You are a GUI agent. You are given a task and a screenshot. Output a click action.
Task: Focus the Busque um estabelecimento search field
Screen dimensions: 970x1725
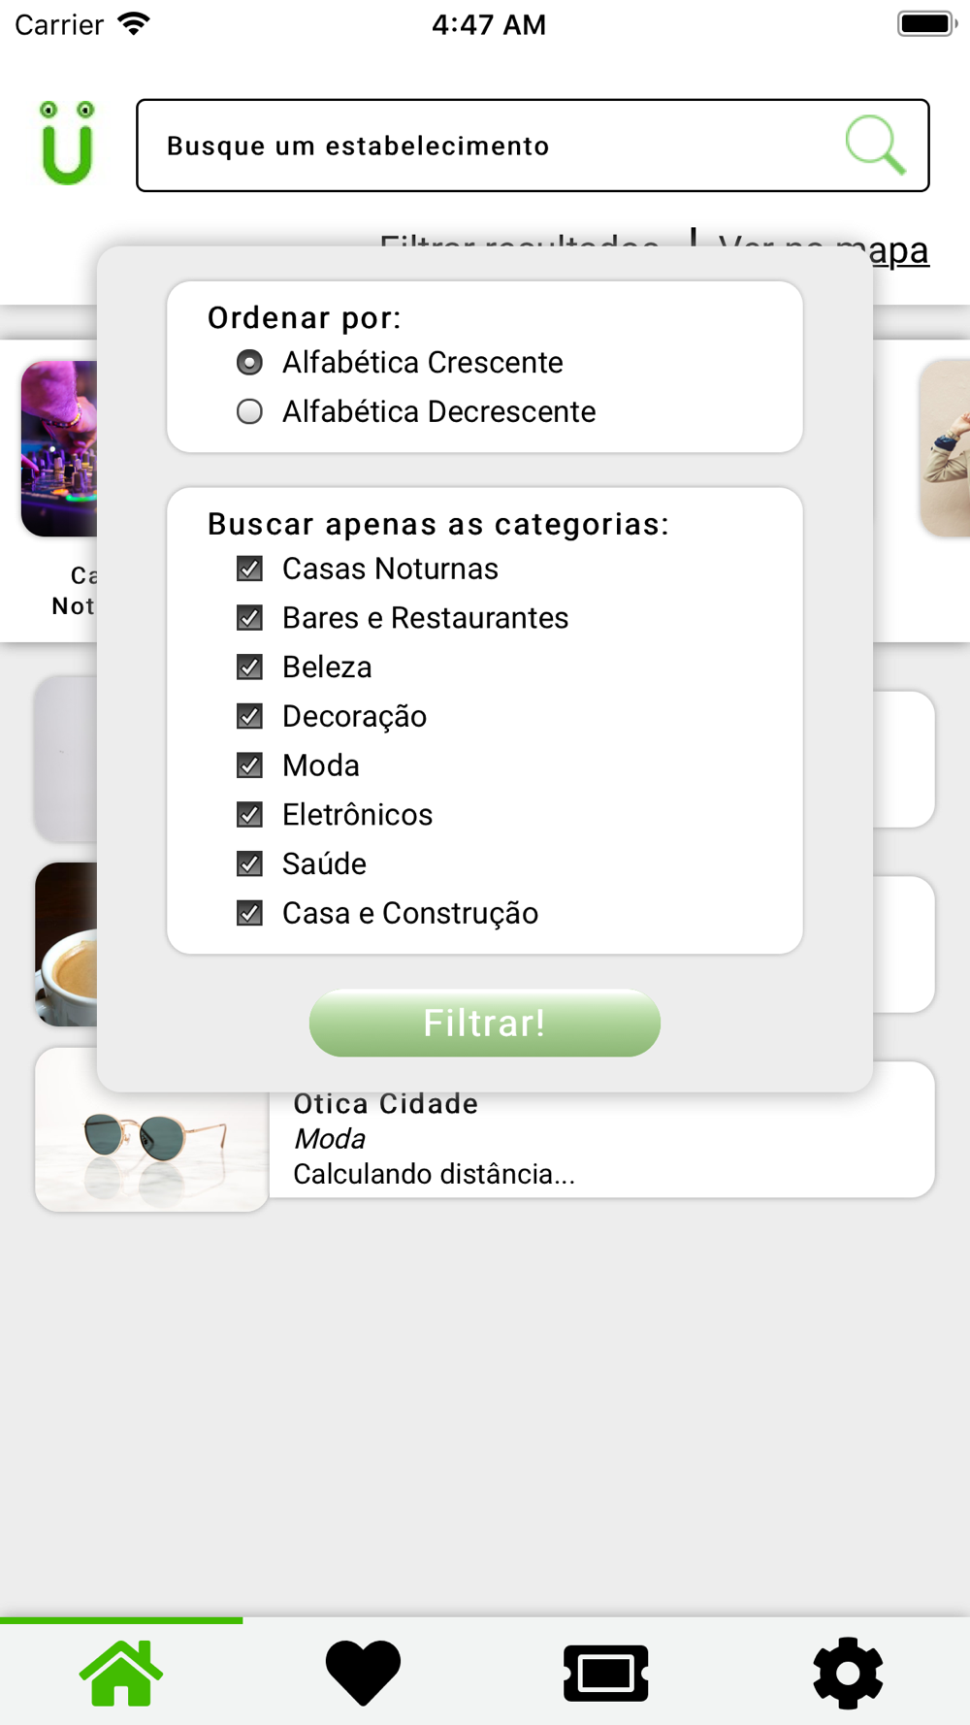click(x=533, y=146)
